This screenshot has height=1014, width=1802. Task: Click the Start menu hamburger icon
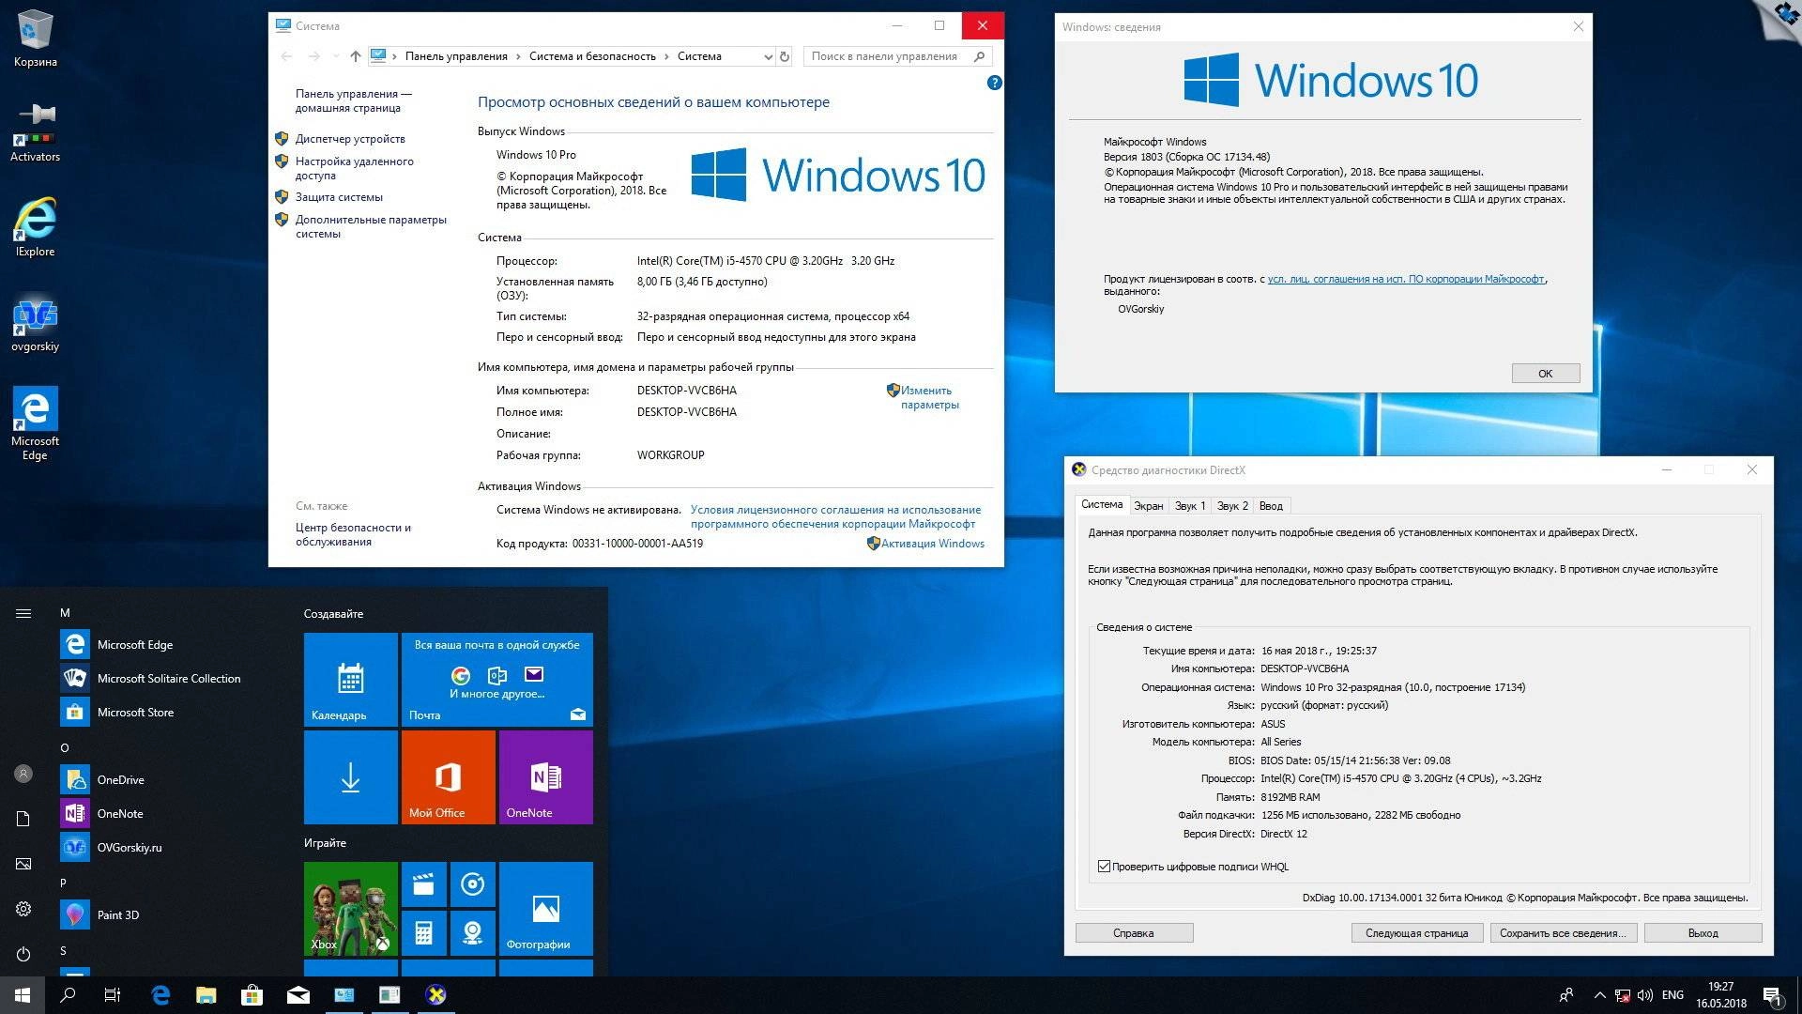23,613
